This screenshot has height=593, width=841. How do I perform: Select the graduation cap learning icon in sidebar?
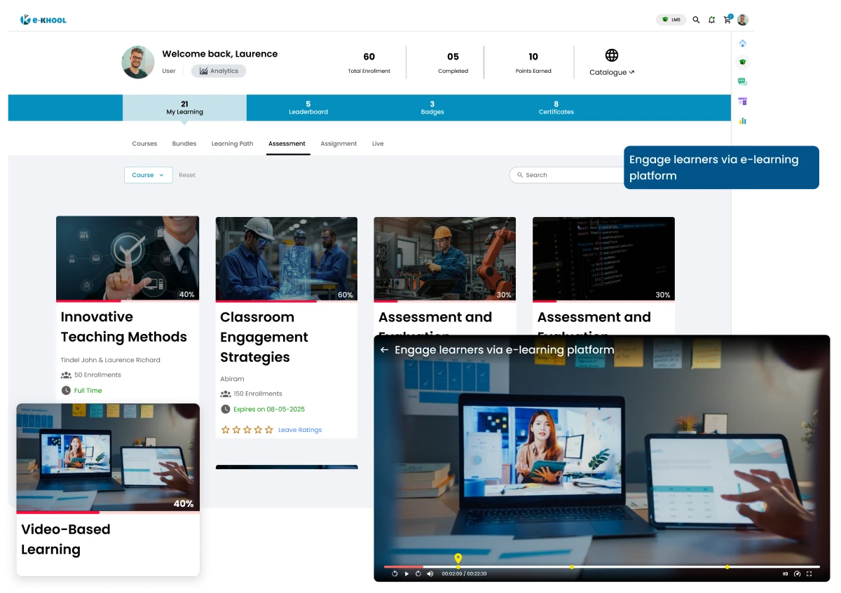click(x=743, y=62)
